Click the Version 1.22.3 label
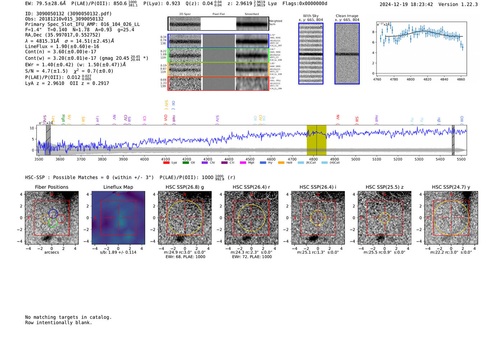Viewport: 503px width, 342px height. [x=458, y=4]
